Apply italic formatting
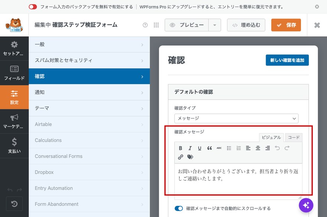327x217 pixels. tap(190, 148)
